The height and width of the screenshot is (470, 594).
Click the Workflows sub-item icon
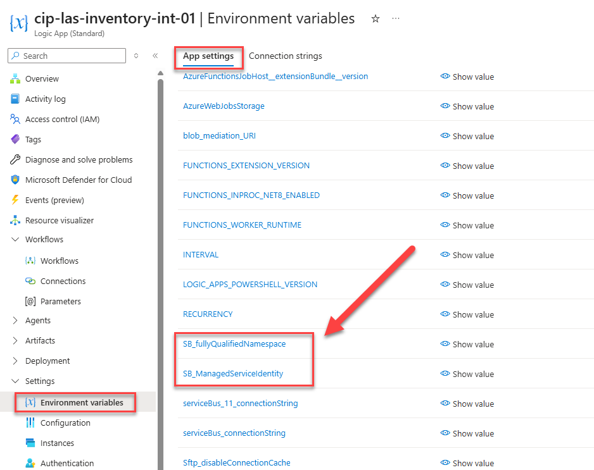click(30, 261)
